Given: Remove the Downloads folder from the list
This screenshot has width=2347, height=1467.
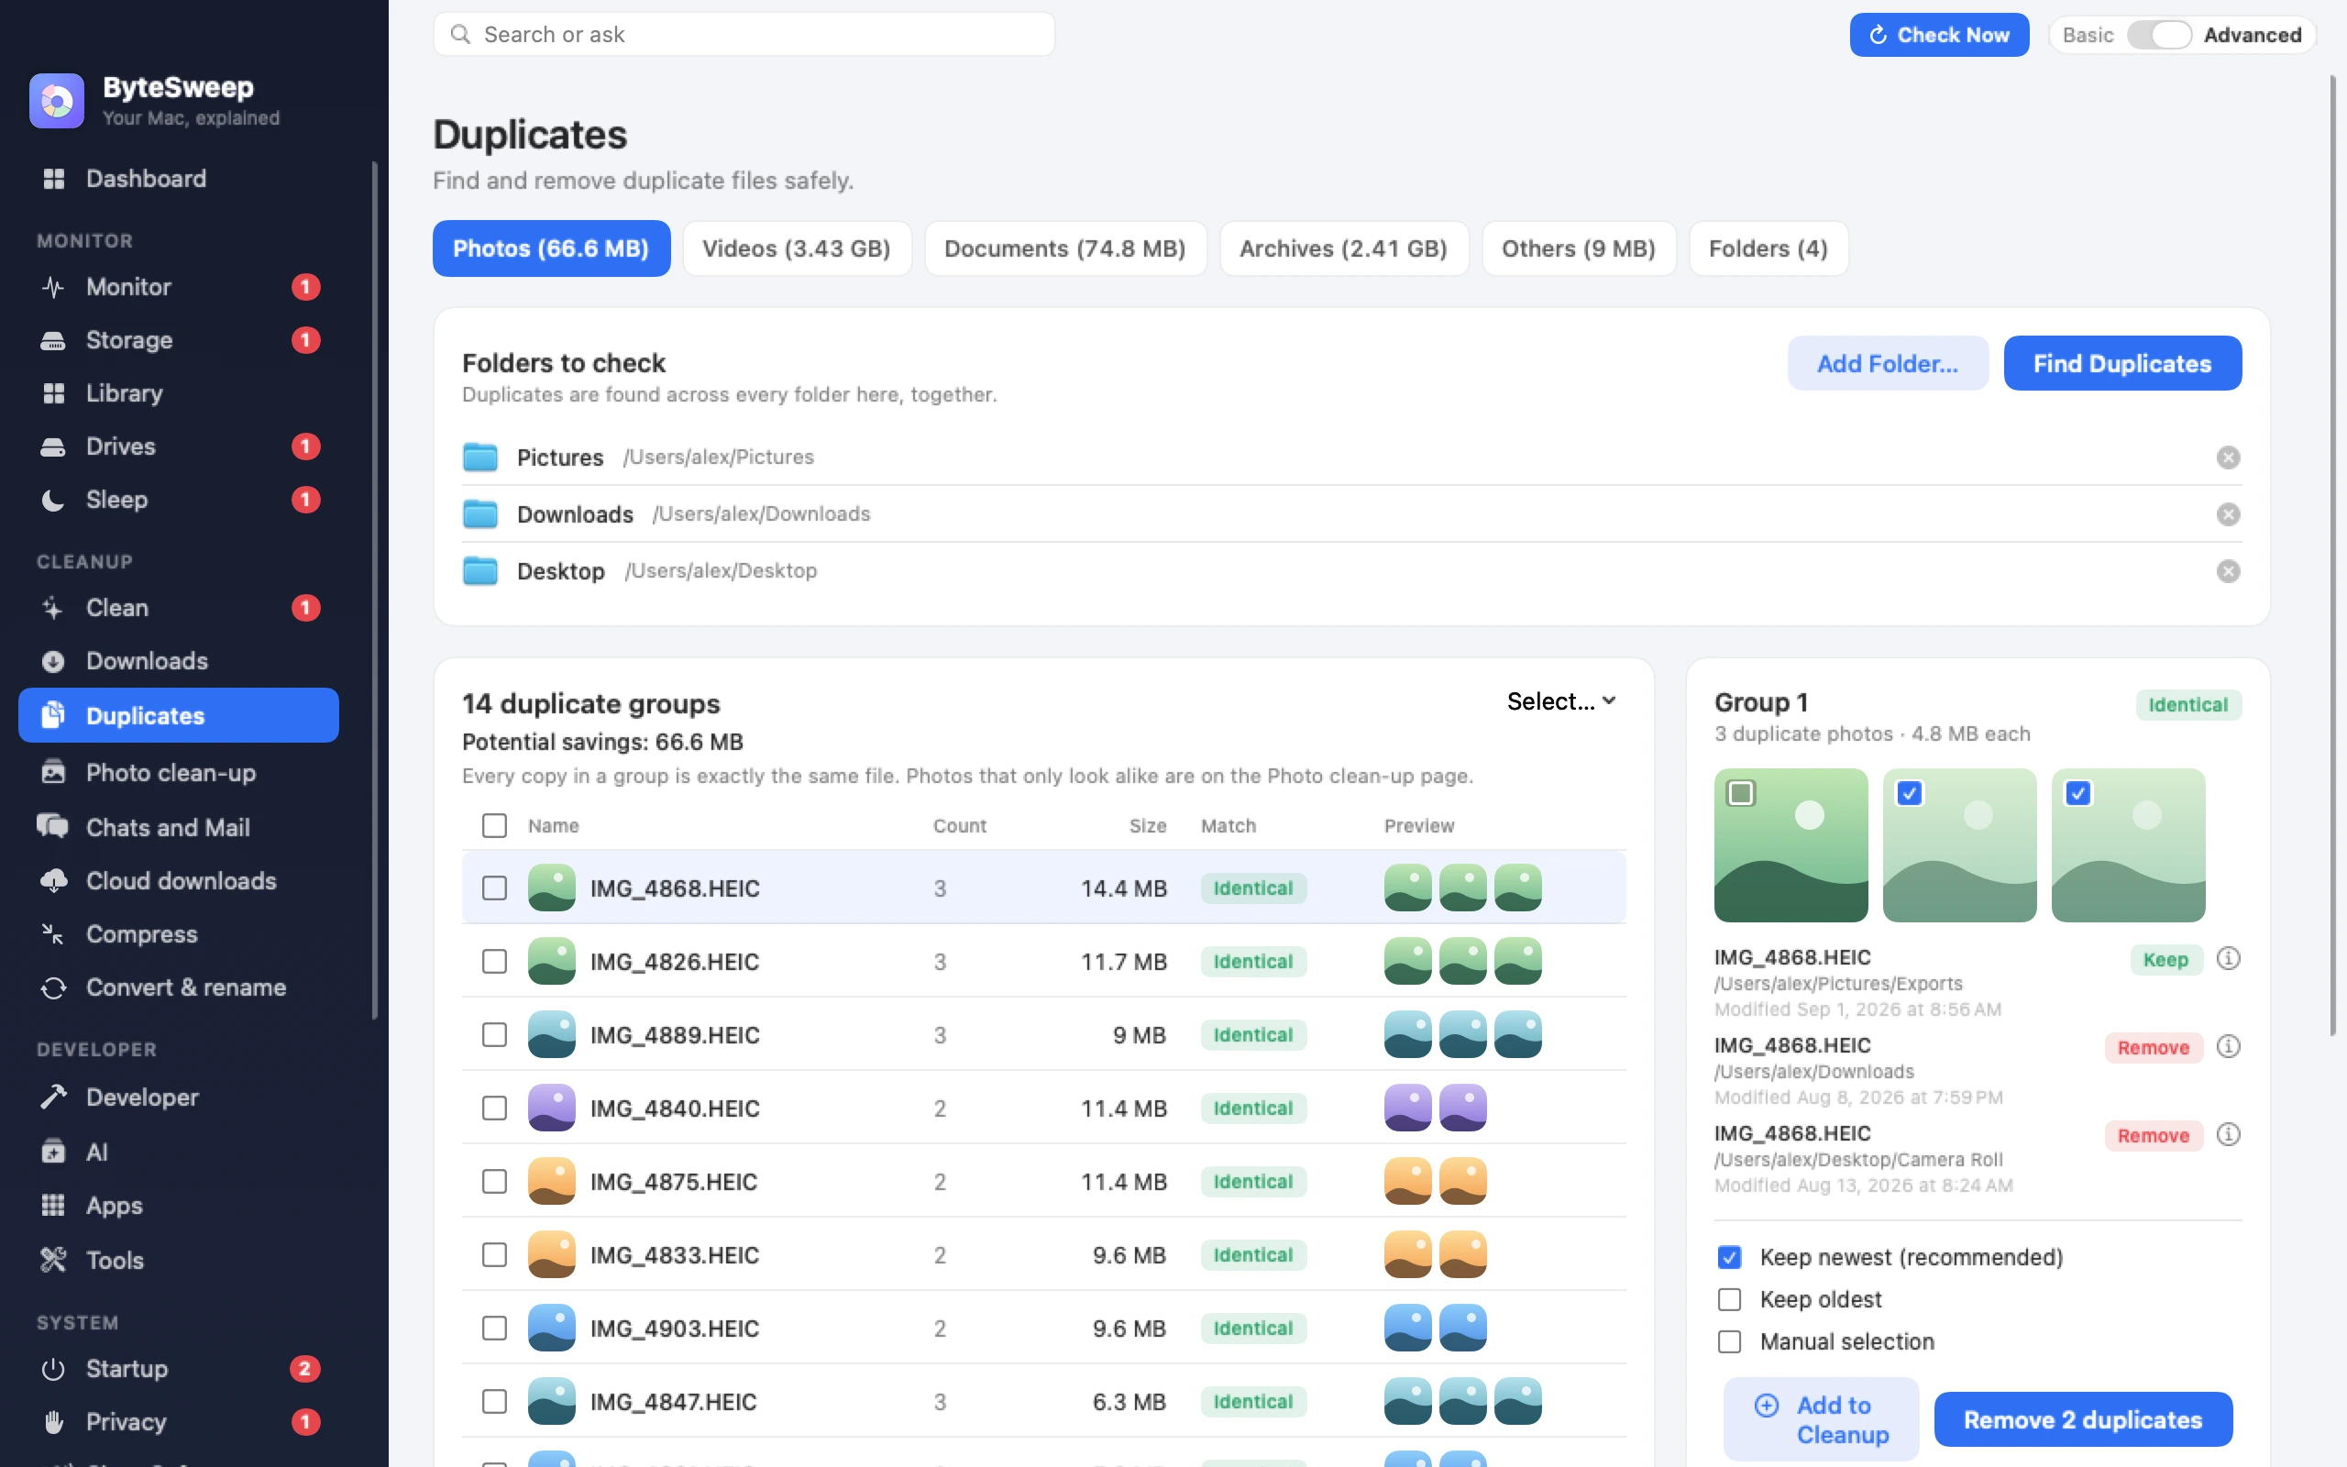Looking at the screenshot, I should click(2228, 514).
